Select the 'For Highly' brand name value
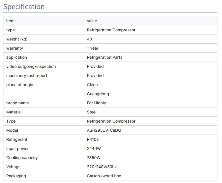 pos(96,103)
